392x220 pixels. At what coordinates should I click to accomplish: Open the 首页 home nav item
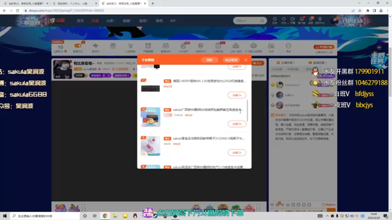80,21
